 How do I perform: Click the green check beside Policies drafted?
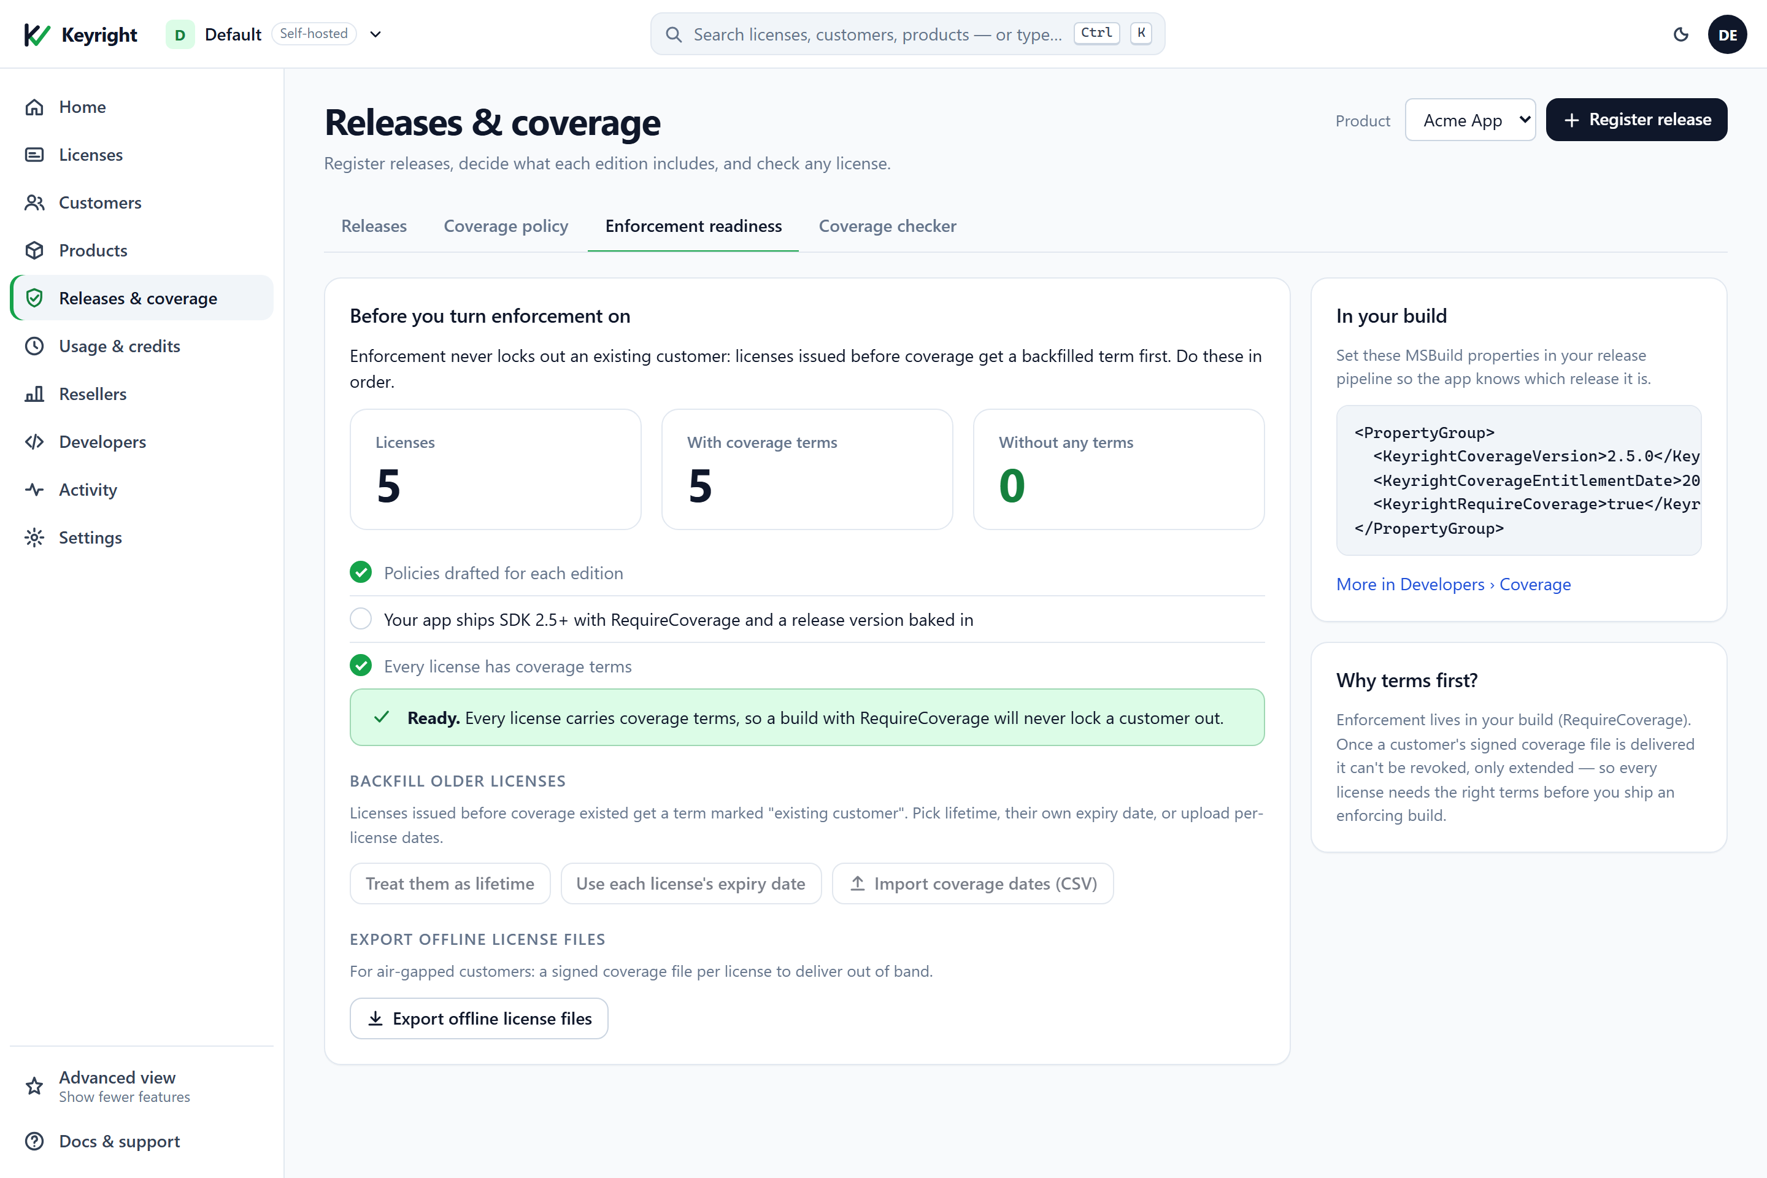(361, 572)
